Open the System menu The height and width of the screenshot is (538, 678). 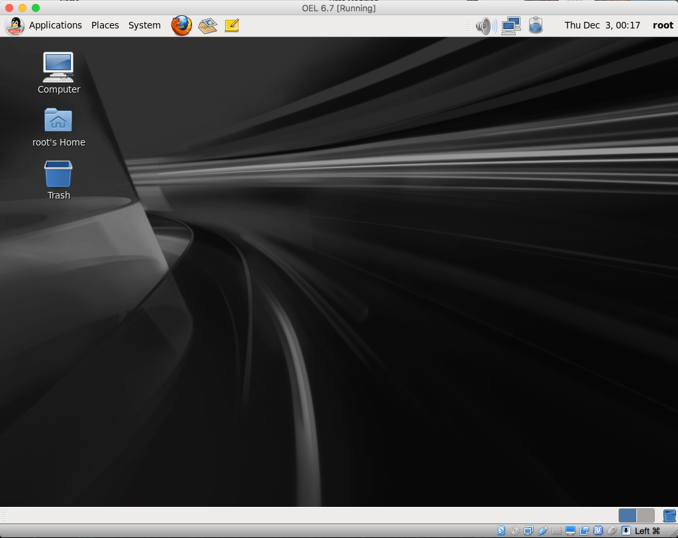(x=144, y=26)
